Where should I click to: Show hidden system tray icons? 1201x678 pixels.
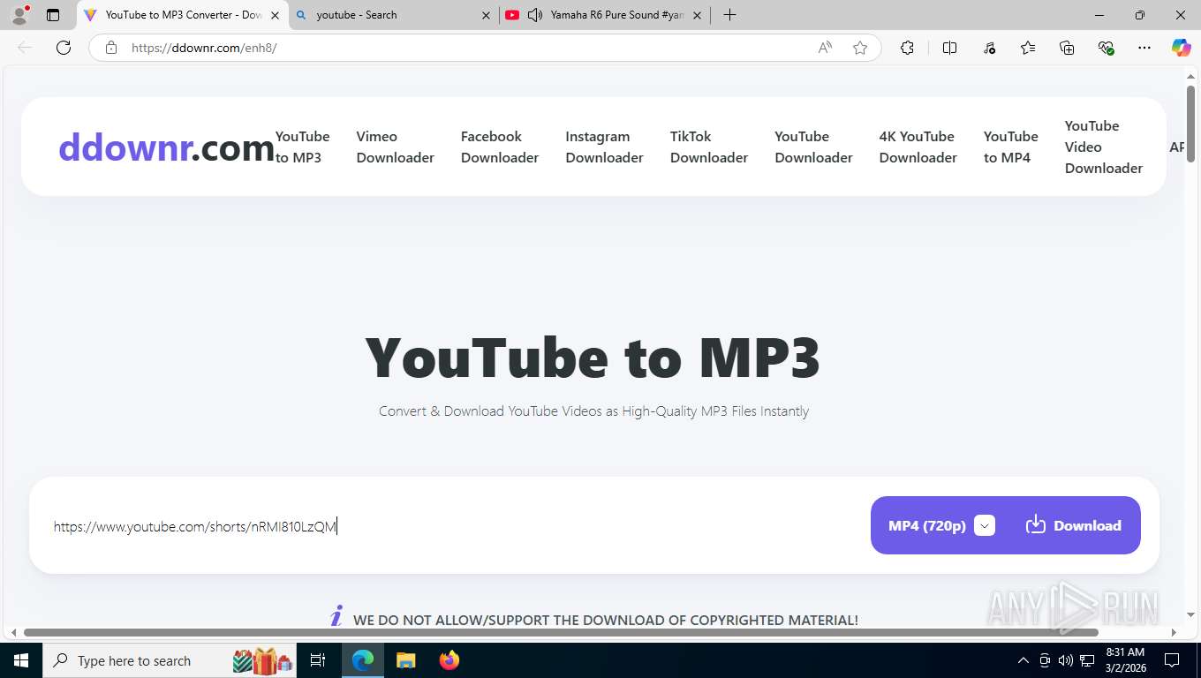1023,660
